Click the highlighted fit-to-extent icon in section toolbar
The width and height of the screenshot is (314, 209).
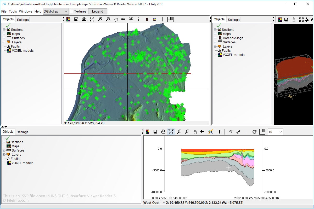click(171, 132)
